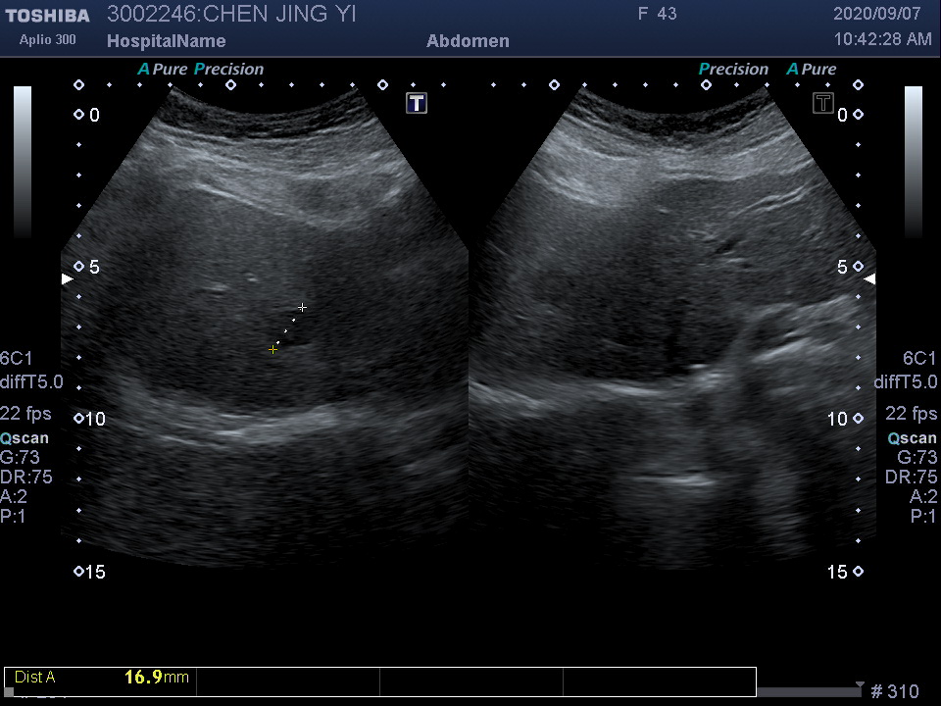The height and width of the screenshot is (706, 941).
Task: Click right depth scale 15 marker
Action: [846, 572]
